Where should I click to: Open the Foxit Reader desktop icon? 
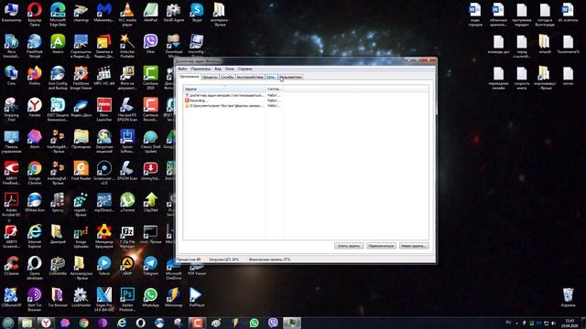(81, 171)
